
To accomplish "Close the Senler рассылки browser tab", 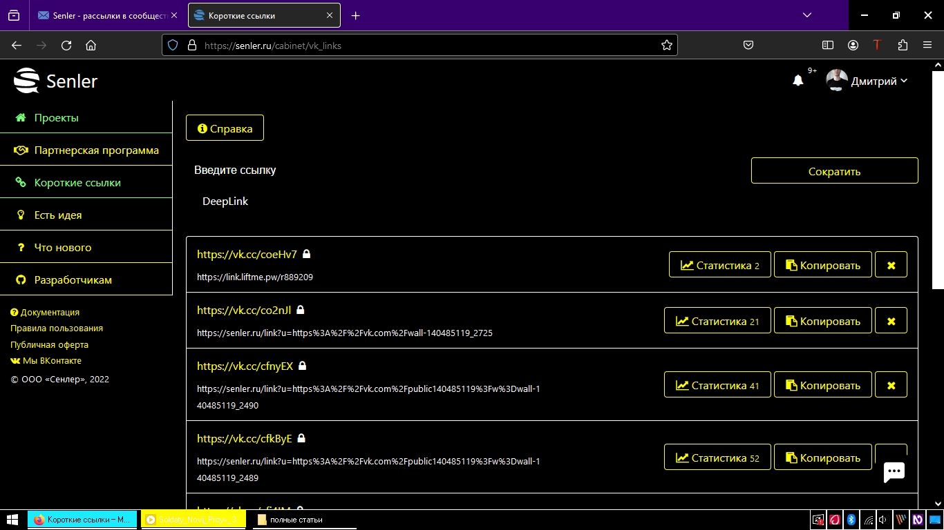I will [173, 15].
